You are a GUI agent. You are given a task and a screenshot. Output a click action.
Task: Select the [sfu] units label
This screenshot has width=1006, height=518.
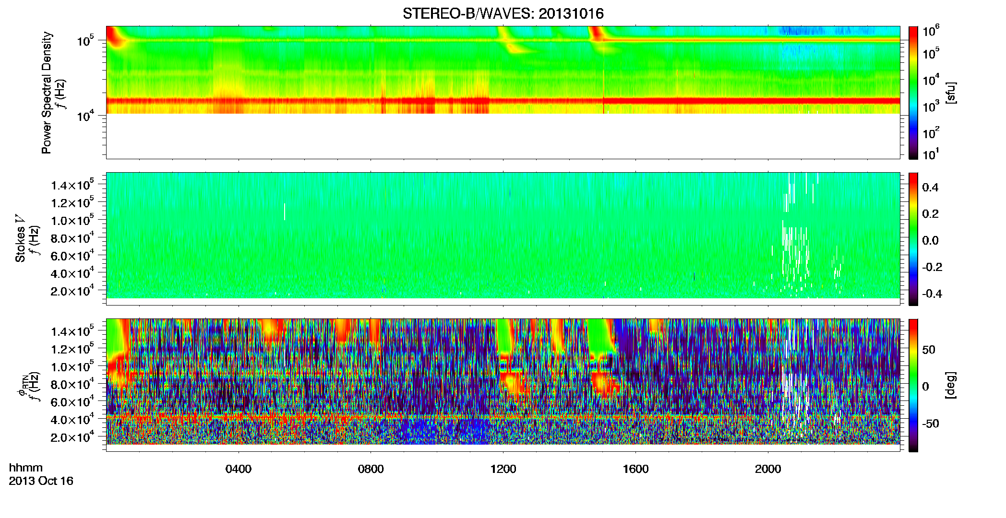tap(951, 93)
